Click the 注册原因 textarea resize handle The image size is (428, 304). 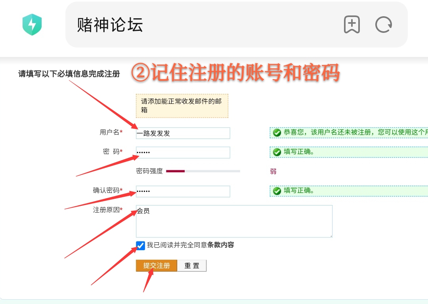point(330,235)
